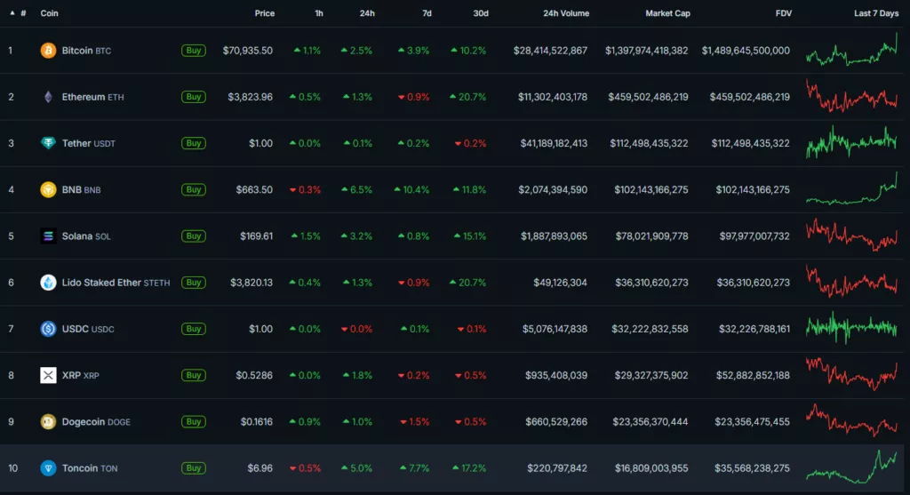The width and height of the screenshot is (910, 495).
Task: Click the XRP logo icon
Action: 48,375
